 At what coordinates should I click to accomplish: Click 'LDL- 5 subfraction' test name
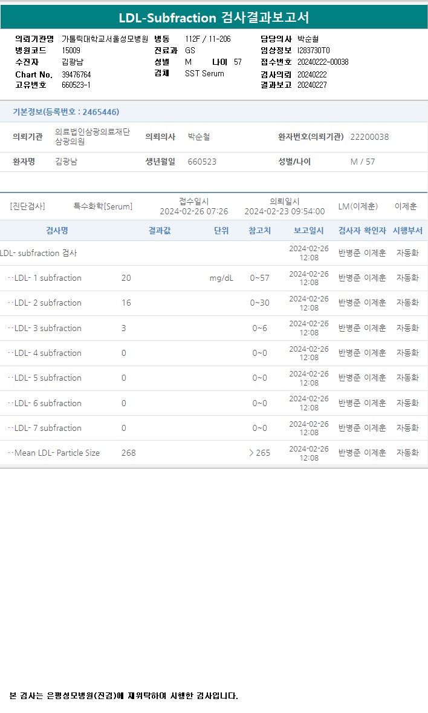[x=48, y=378]
